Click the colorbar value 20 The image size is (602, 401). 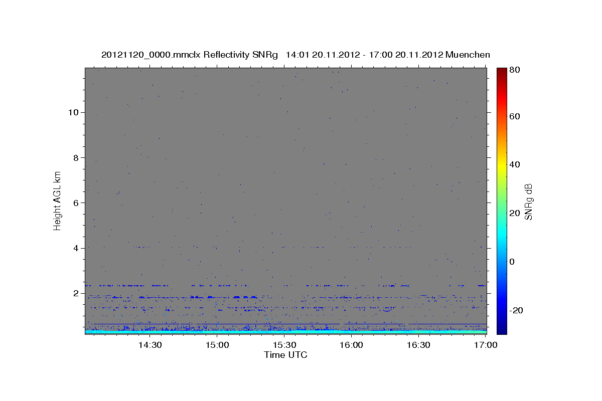click(514, 213)
